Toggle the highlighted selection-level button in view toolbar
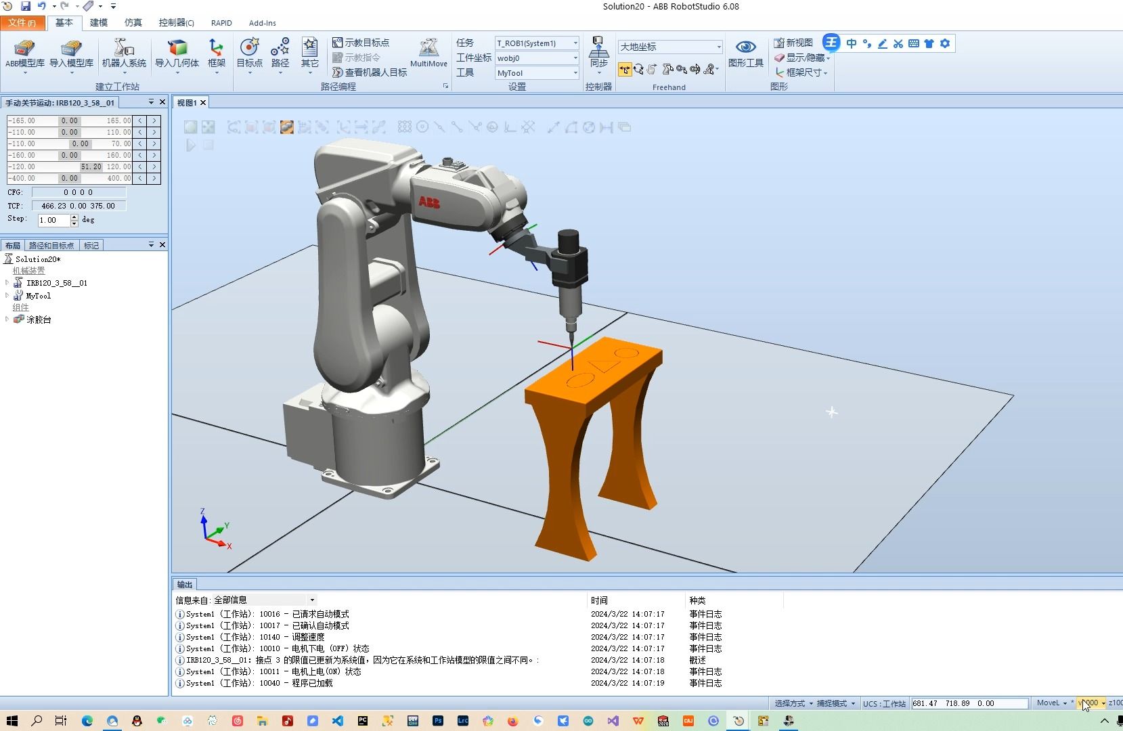The width and height of the screenshot is (1123, 731). pyautogui.click(x=287, y=127)
